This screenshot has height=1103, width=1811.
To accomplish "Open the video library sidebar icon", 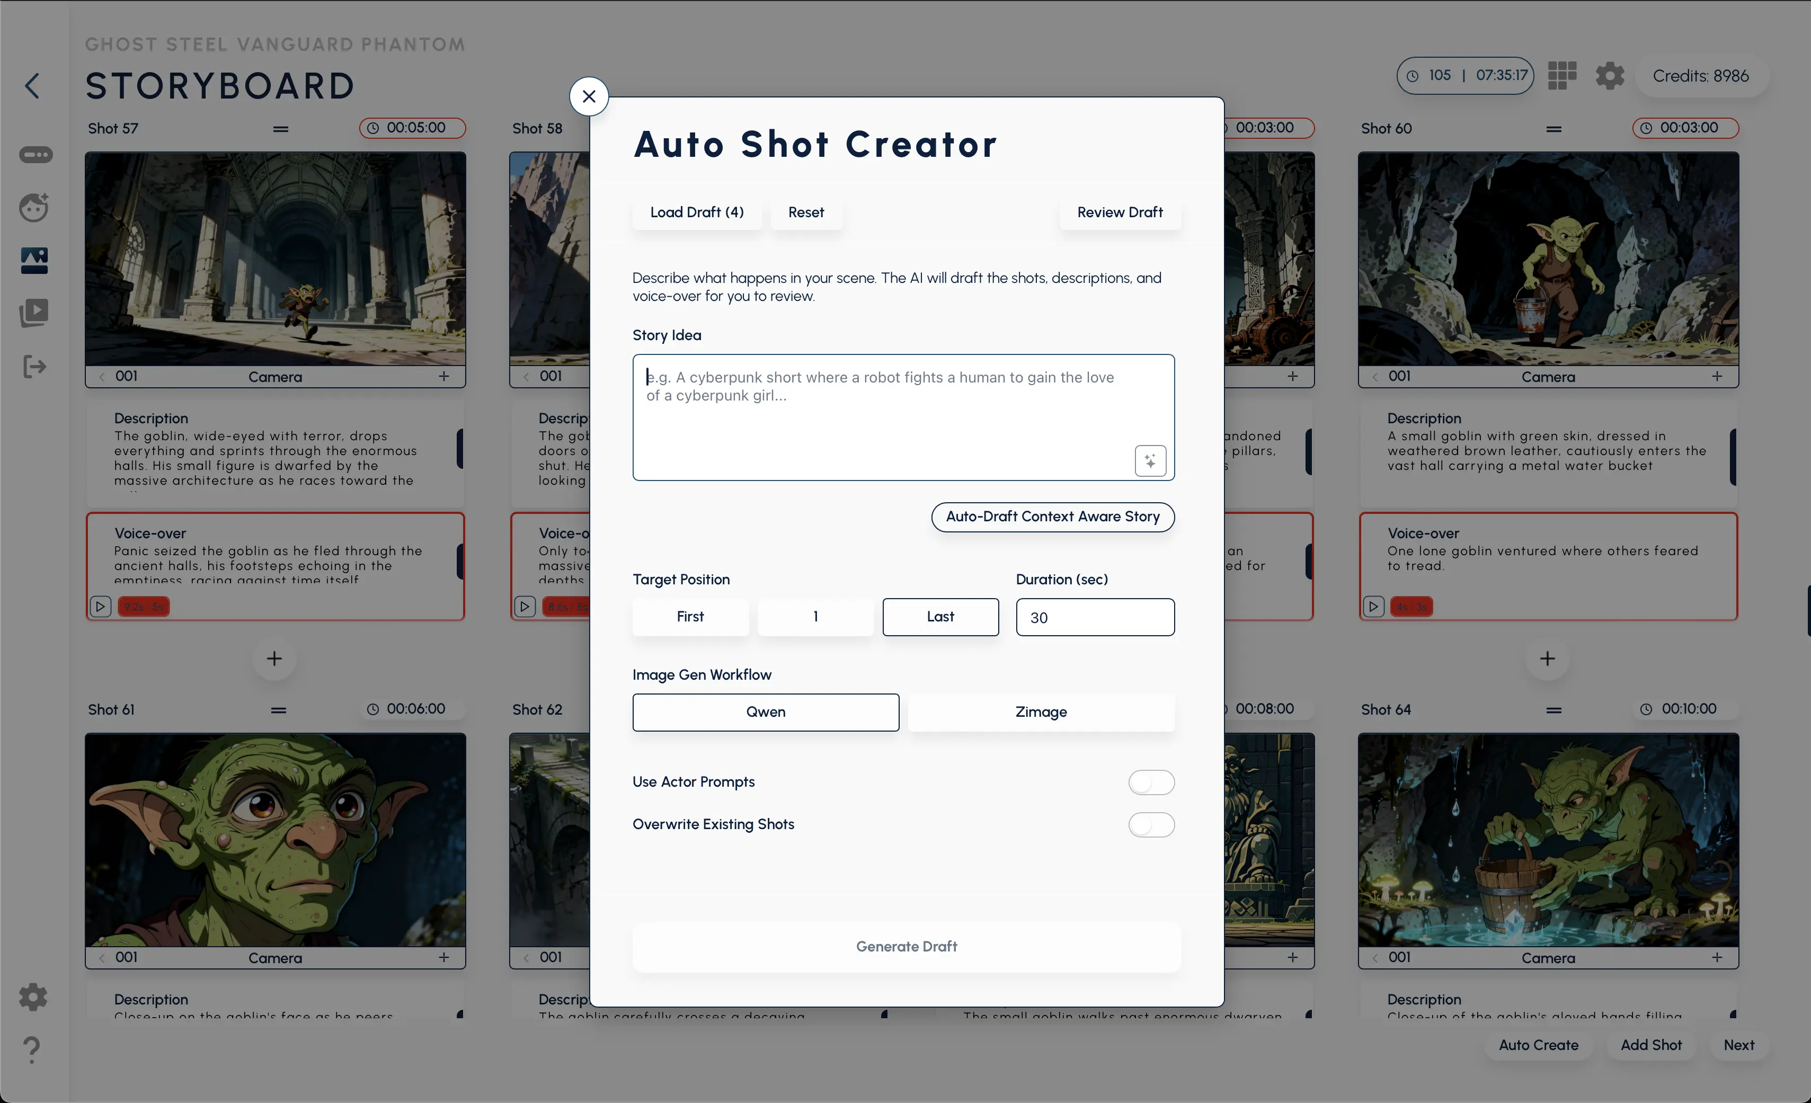I will pyautogui.click(x=34, y=313).
